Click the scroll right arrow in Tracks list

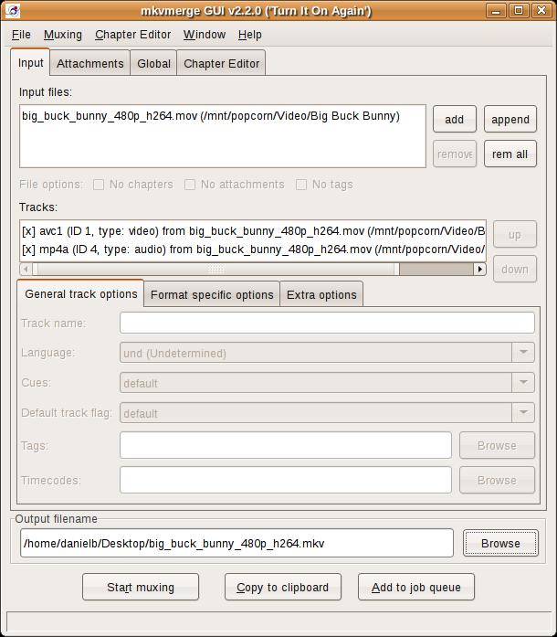tap(479, 269)
